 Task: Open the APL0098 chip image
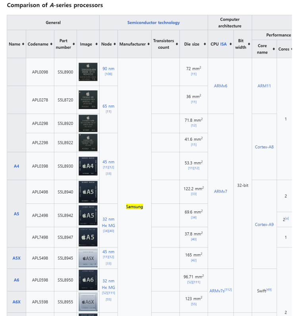pos(88,72)
